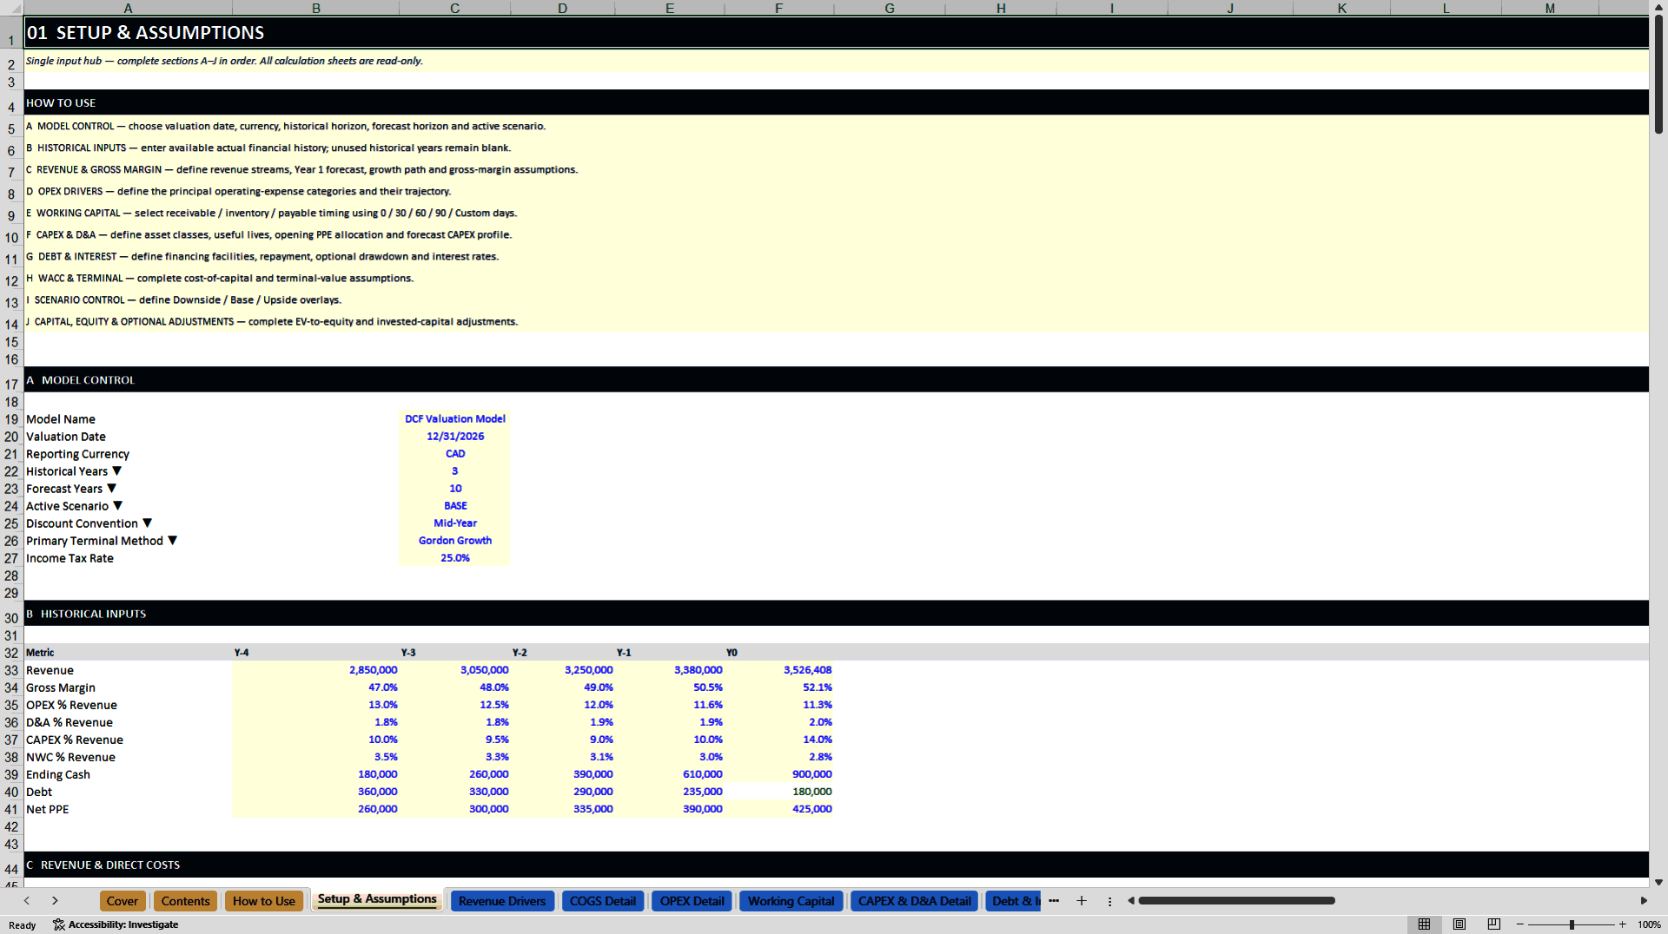Open Revenue Drivers sheet tab
Screen dimensions: 1668x934
[502, 901]
